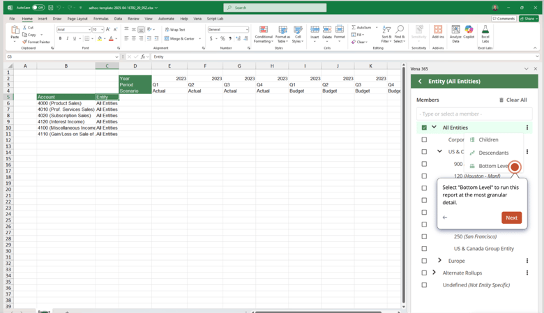Switch to the Formulas tab
Image resolution: width=544 pixels, height=313 pixels.
(x=100, y=19)
